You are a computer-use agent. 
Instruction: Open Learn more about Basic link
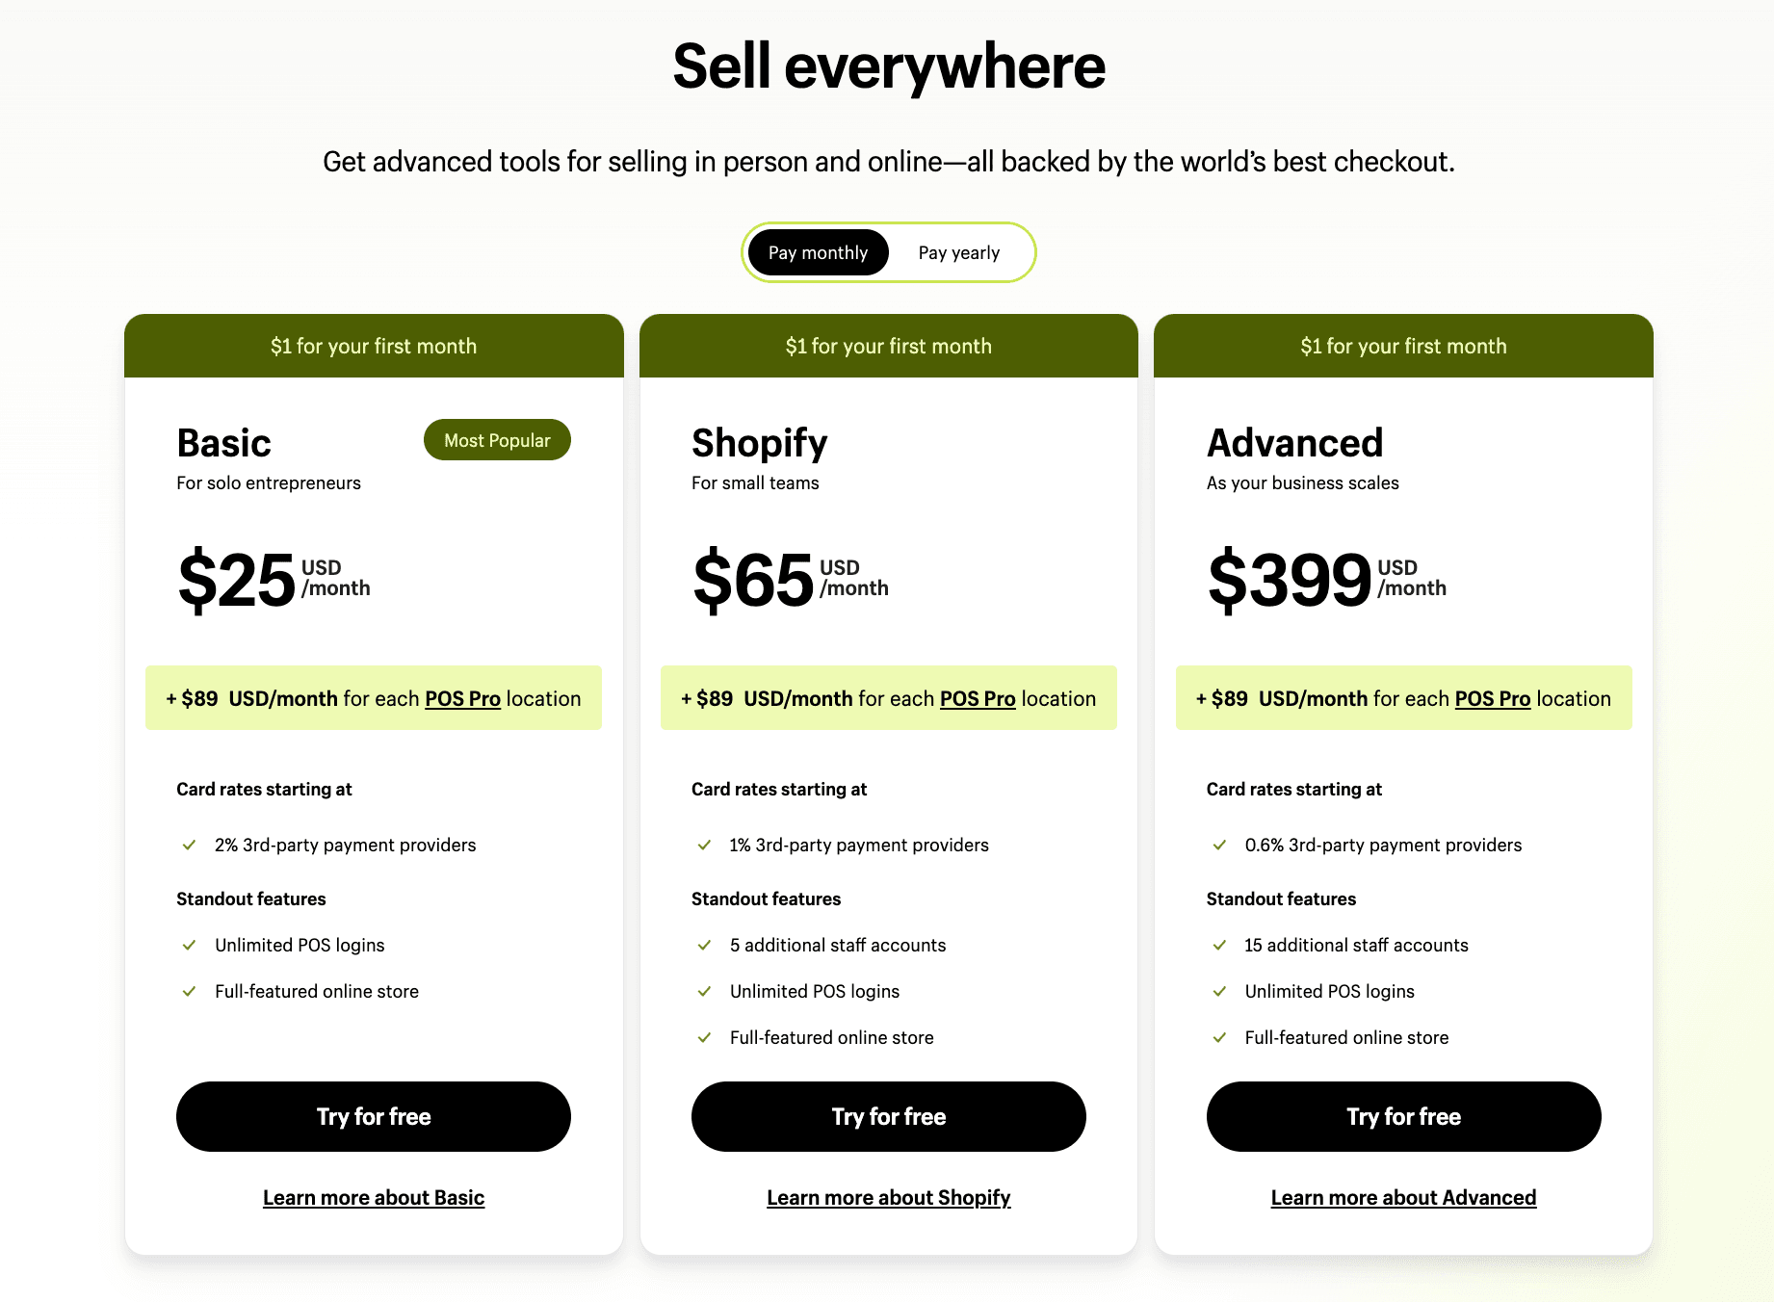(x=374, y=1197)
